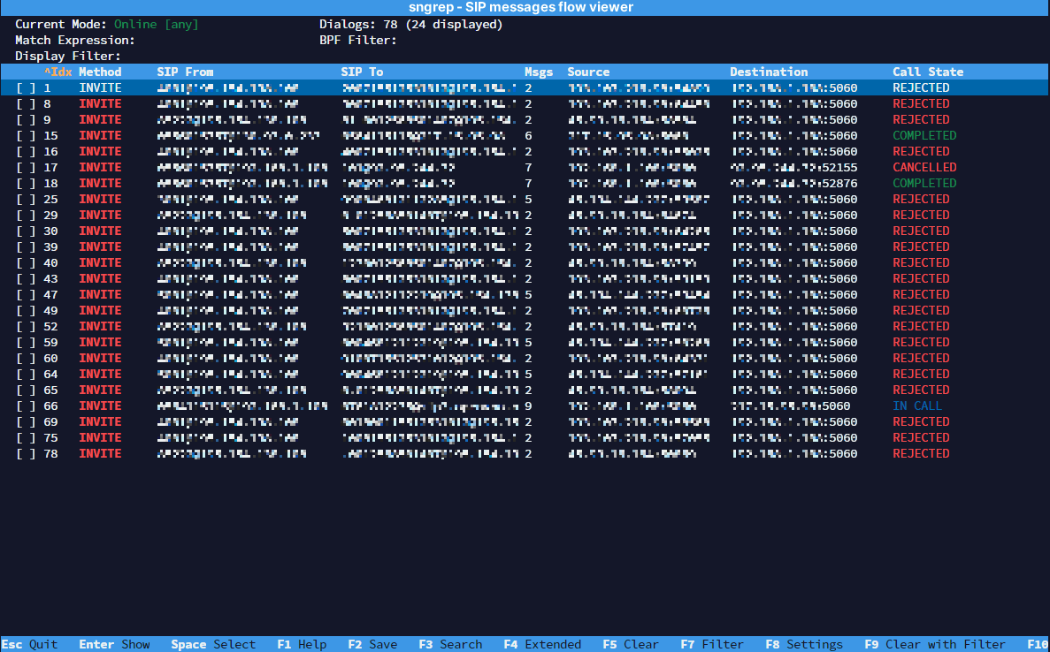Click the sngrep title bar text
This screenshot has height=652, width=1050.
pos(521,7)
